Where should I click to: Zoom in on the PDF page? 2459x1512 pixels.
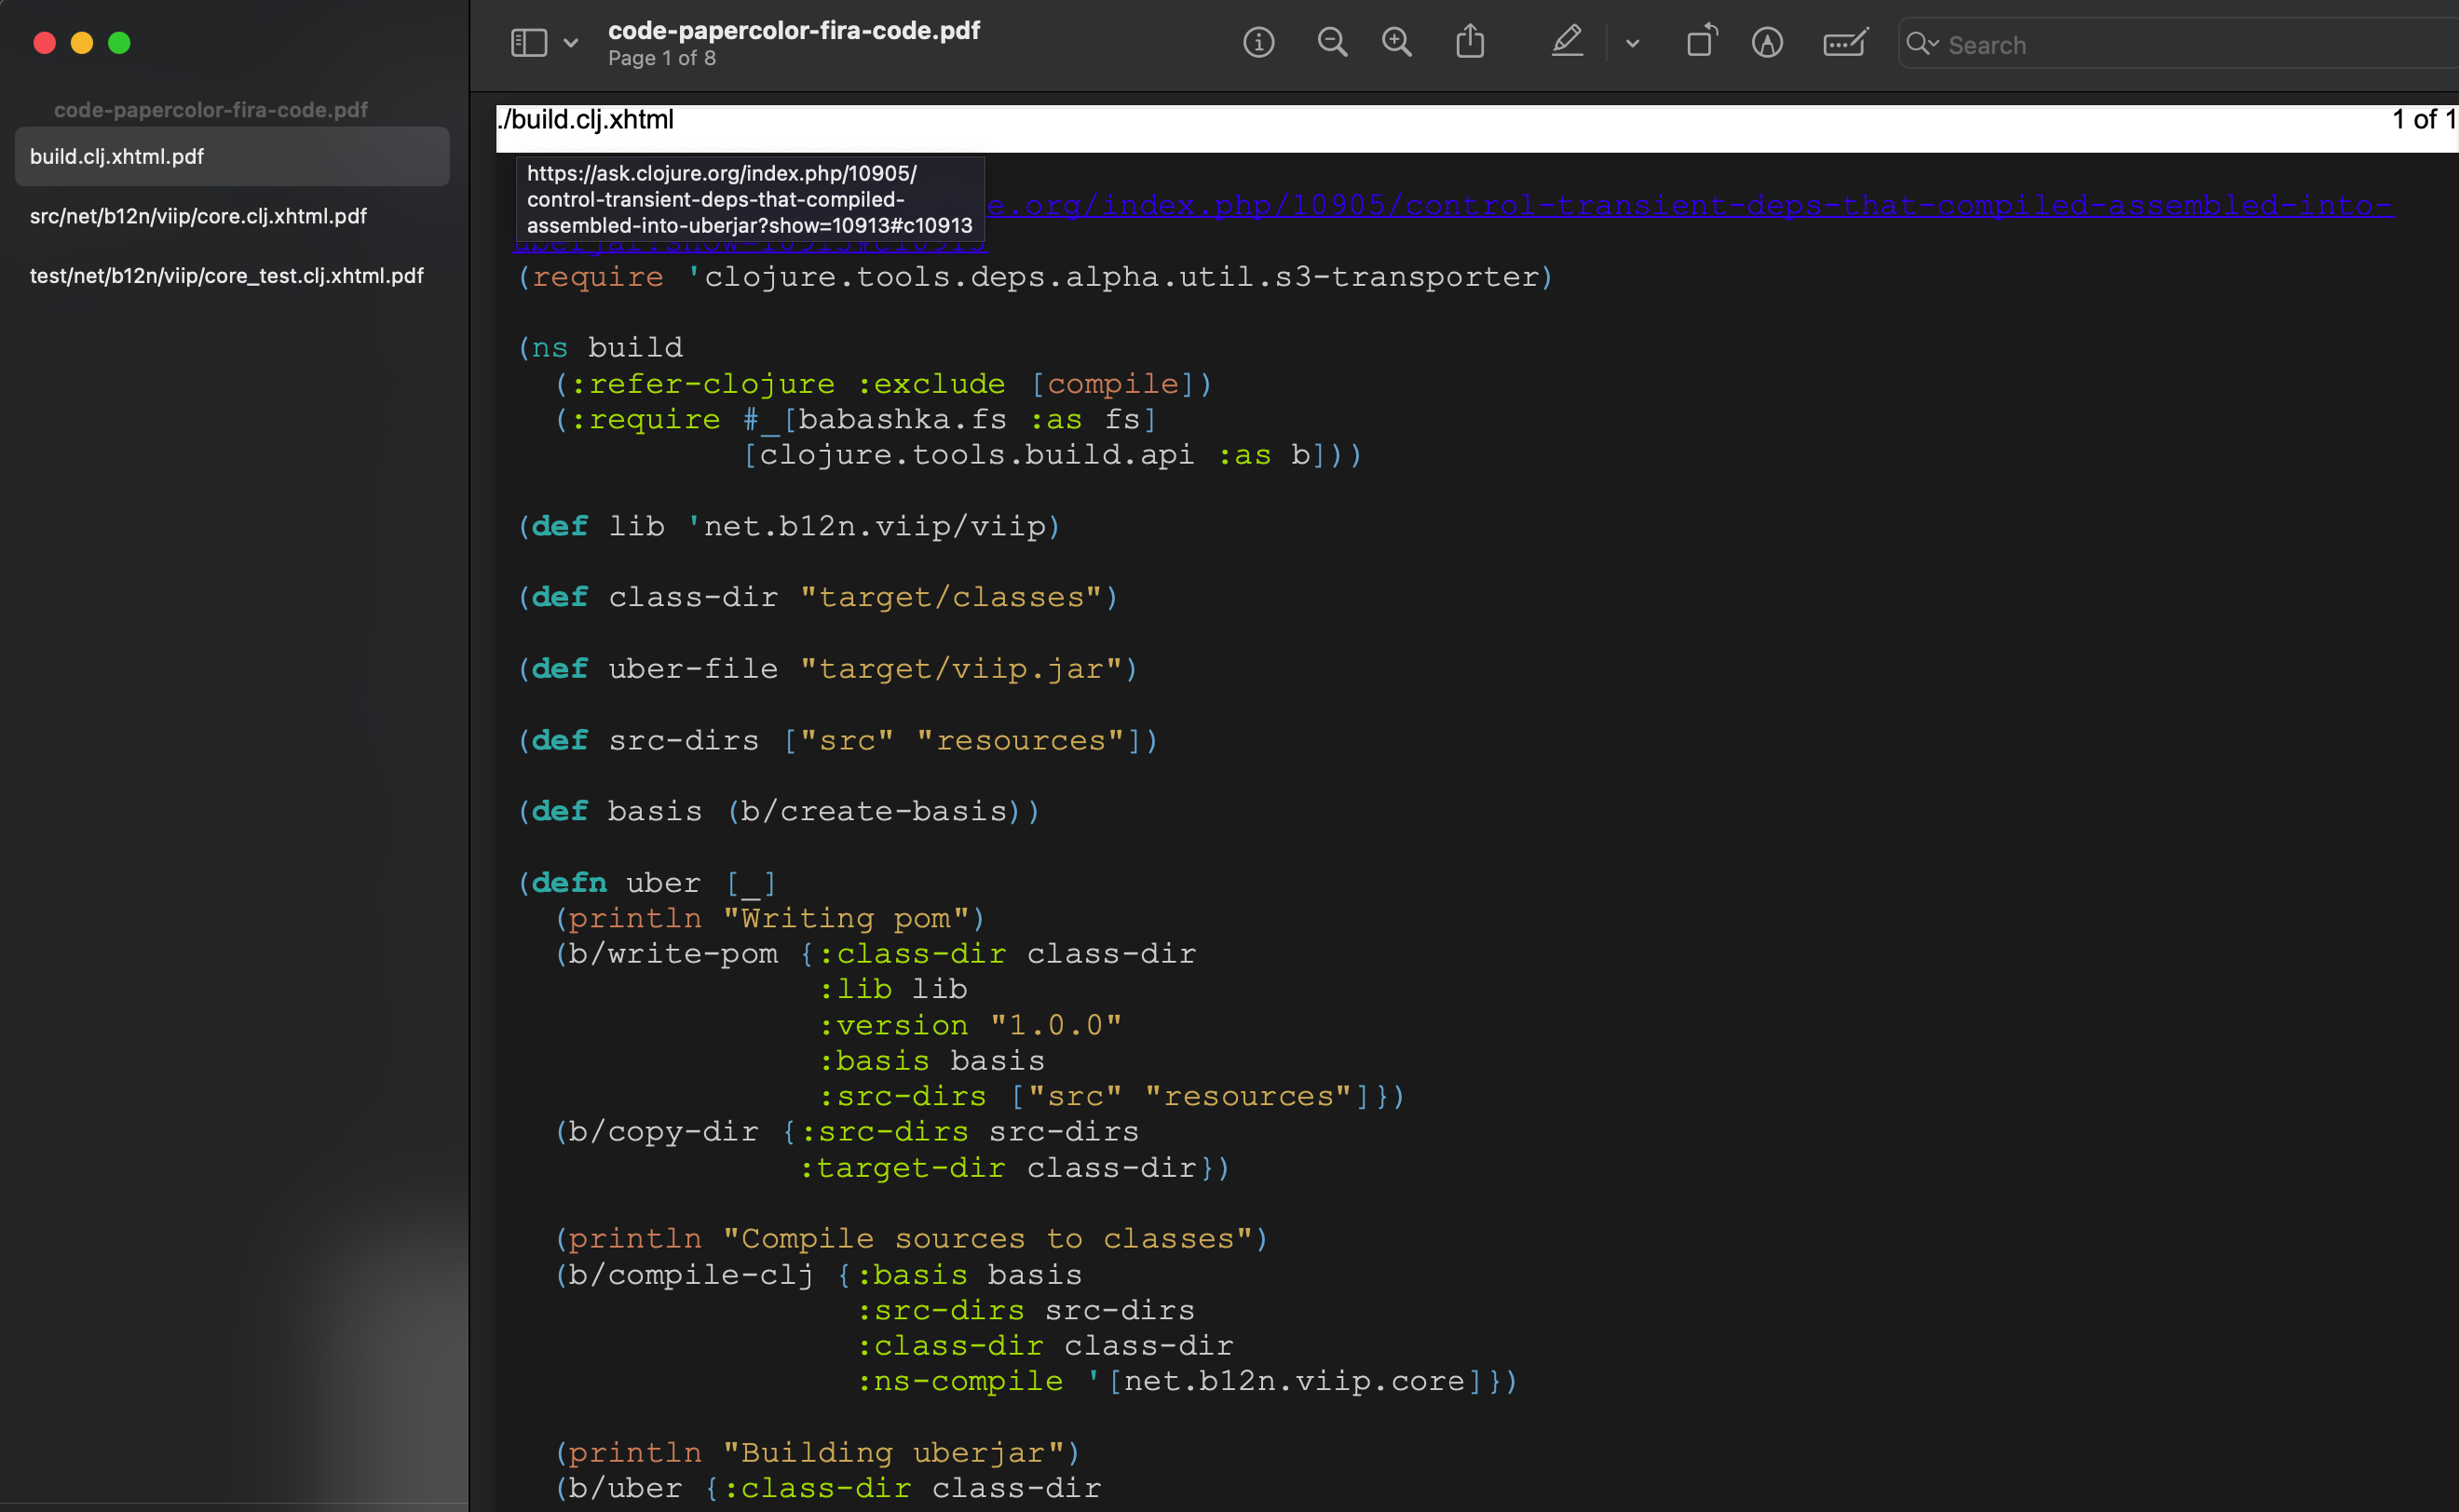coord(1396,43)
